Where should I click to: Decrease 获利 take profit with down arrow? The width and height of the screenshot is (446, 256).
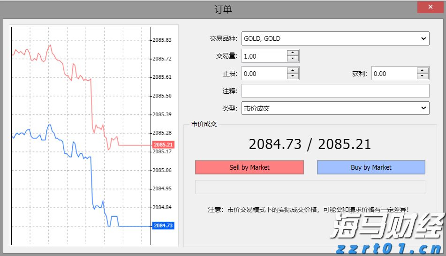[423, 76]
